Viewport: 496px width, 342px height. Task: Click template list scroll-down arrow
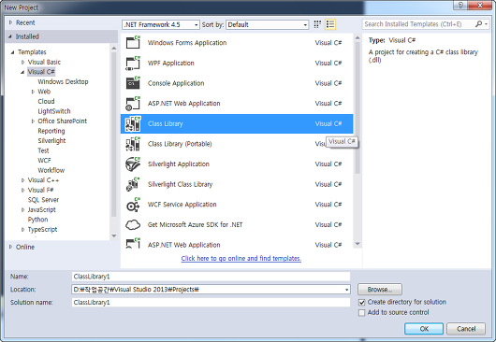click(x=357, y=244)
